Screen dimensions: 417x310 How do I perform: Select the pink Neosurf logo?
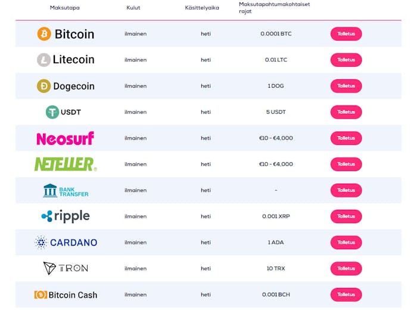click(66, 138)
